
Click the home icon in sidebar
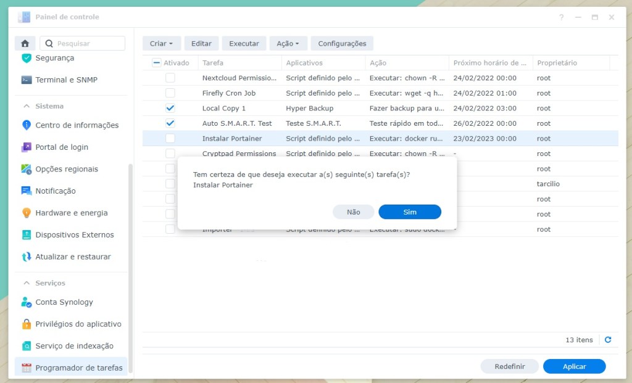pos(25,44)
